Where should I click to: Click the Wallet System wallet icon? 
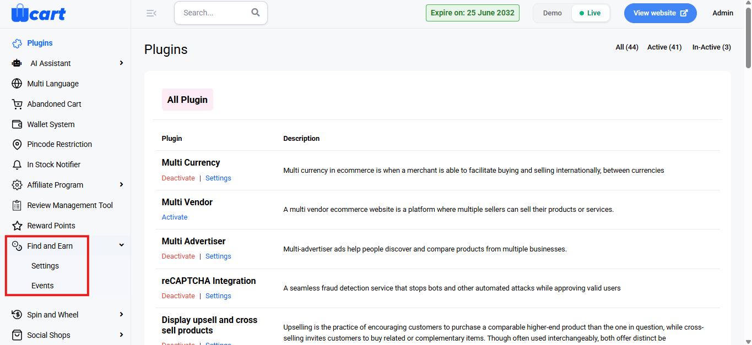tap(17, 124)
